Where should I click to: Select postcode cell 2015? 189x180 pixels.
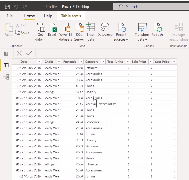(73, 104)
